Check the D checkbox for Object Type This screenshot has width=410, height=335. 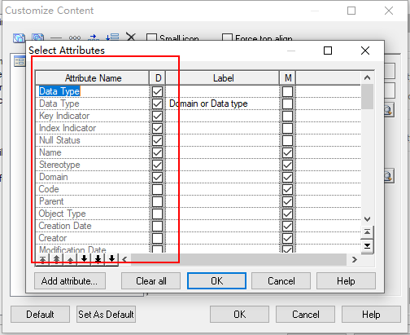coord(157,214)
